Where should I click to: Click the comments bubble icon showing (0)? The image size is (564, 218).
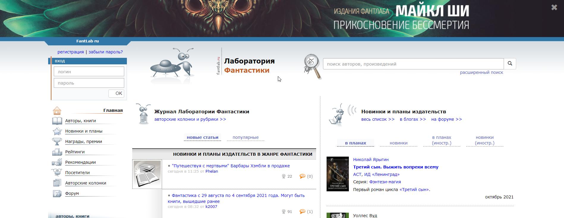[303, 176]
